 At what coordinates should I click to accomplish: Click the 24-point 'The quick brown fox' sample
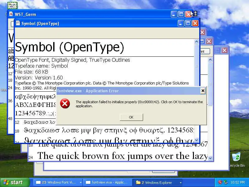click(x=122, y=156)
